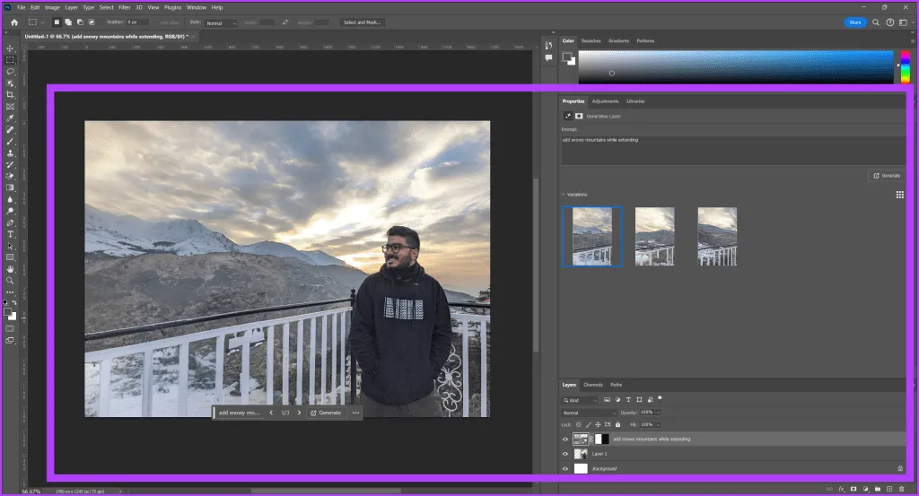
Task: Click the Home icon in options bar
Action: (13, 22)
